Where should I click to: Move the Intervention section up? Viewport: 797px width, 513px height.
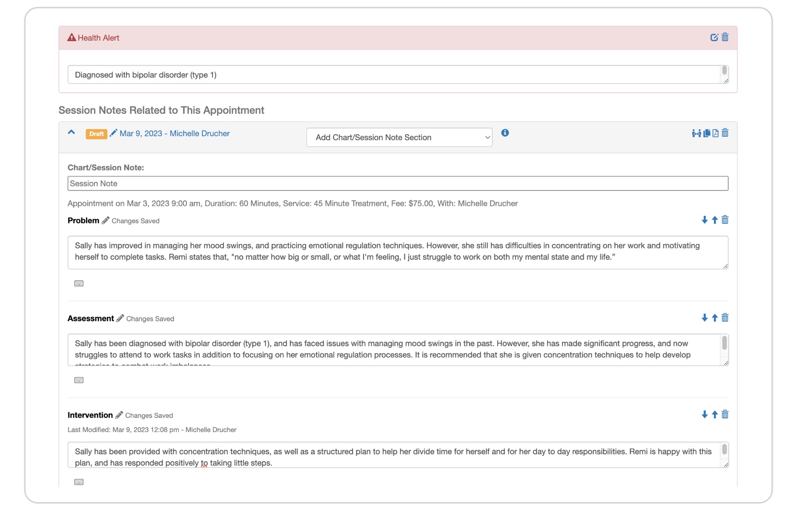click(x=715, y=415)
